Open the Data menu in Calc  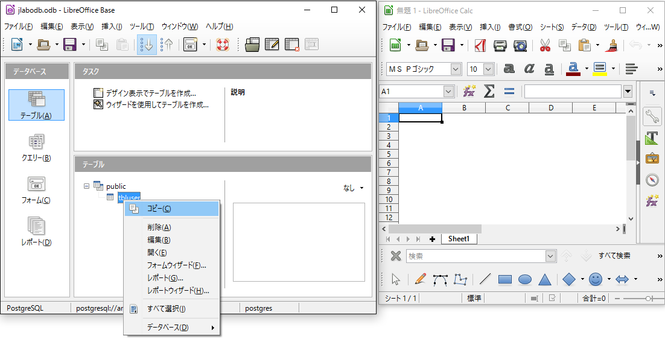tap(584, 27)
